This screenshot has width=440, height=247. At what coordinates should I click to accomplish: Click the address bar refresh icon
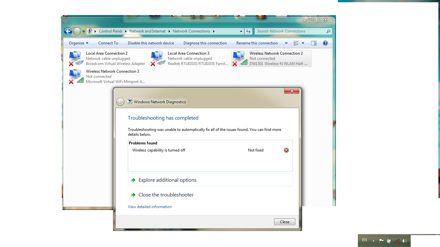pos(248,31)
